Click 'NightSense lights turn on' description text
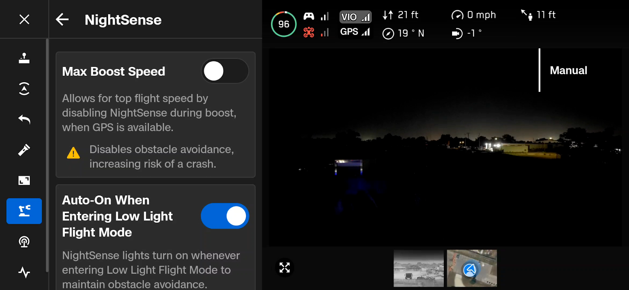 (151, 270)
